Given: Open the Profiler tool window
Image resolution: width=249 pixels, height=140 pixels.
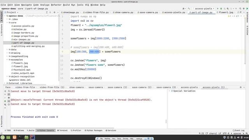Looking at the screenshot, I should pos(76,130).
